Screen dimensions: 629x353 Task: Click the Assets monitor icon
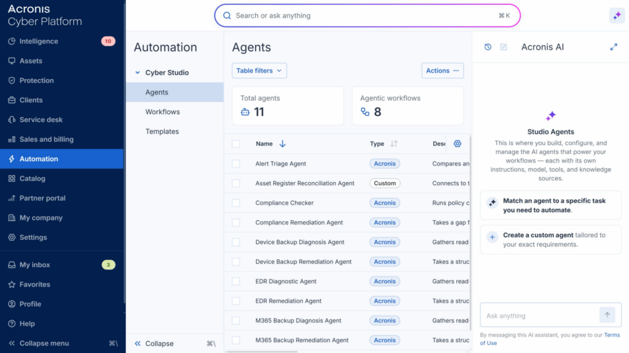(12, 61)
